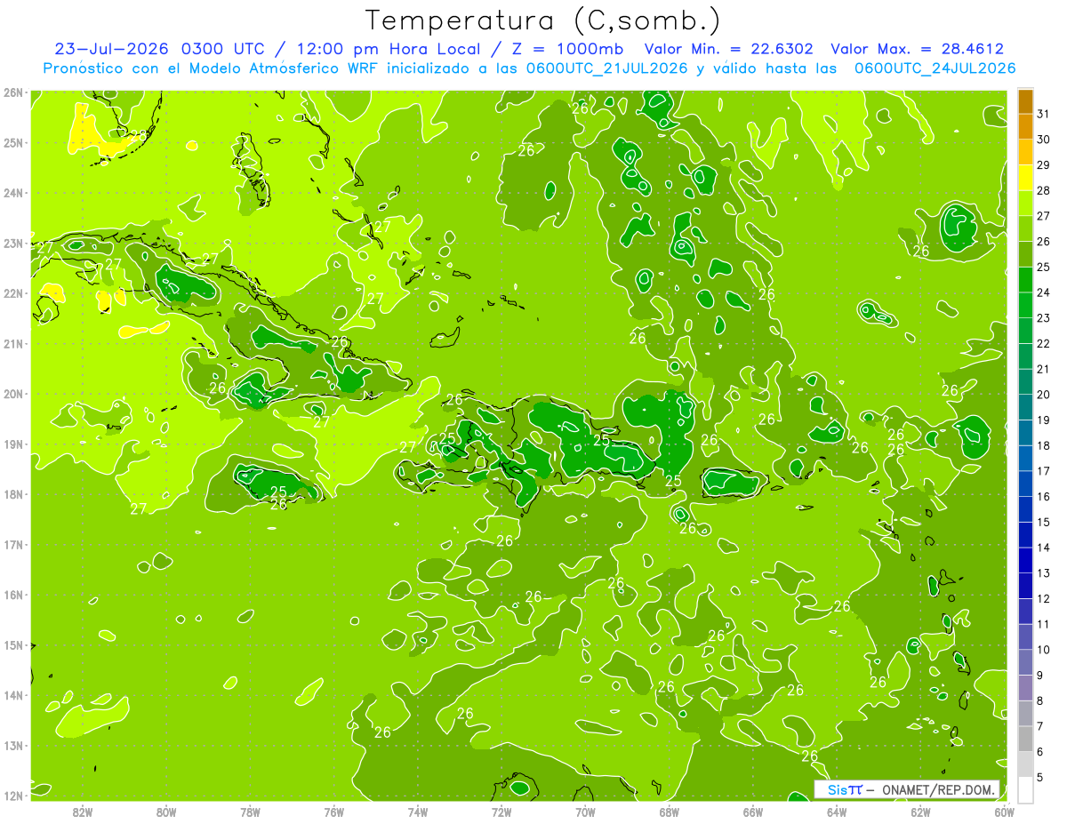This screenshot has height=824, width=1067.
Task: Click the '29' value on the color scale
Action: tap(1045, 165)
